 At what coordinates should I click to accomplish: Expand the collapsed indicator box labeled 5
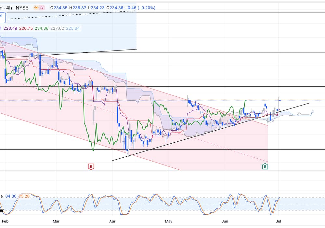coord(2,16)
